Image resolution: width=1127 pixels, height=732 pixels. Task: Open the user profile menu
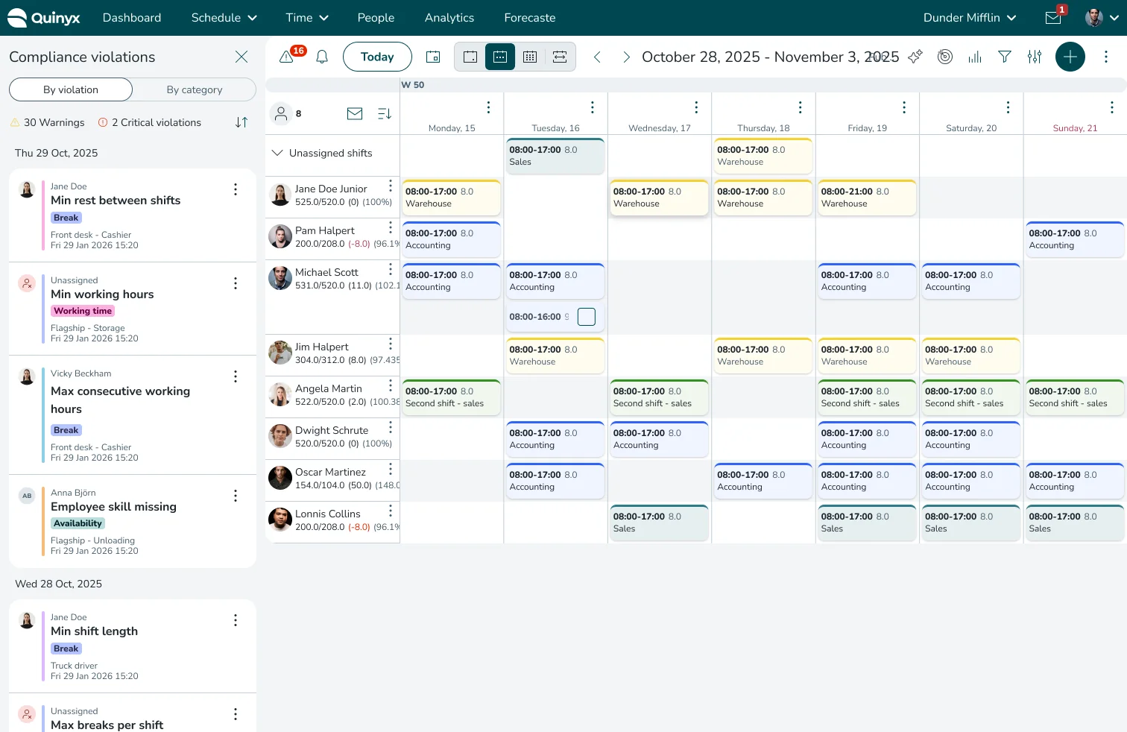[x=1102, y=18]
